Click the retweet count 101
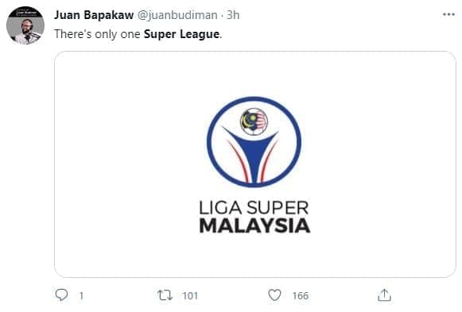The image size is (462, 312). coord(190,295)
